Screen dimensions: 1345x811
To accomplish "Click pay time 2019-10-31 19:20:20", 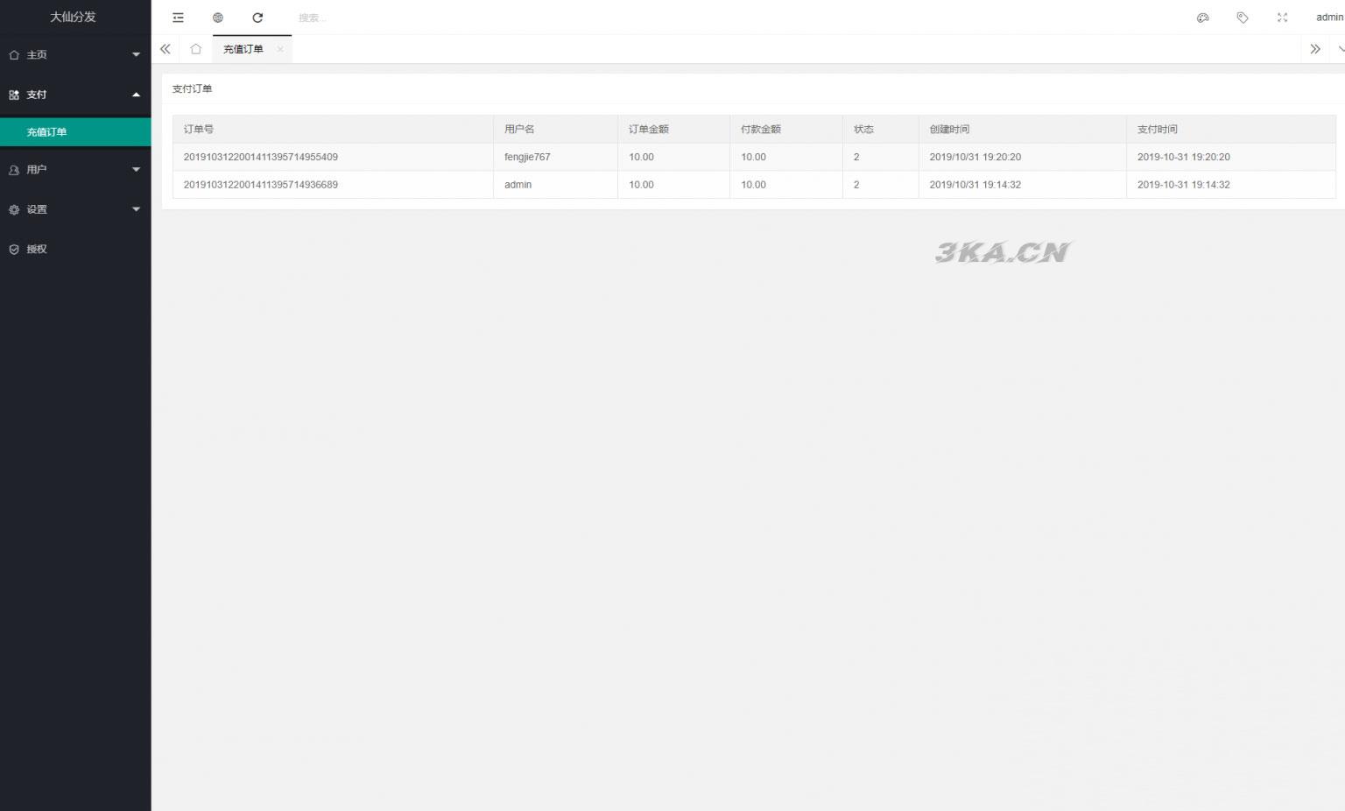I will (1184, 157).
